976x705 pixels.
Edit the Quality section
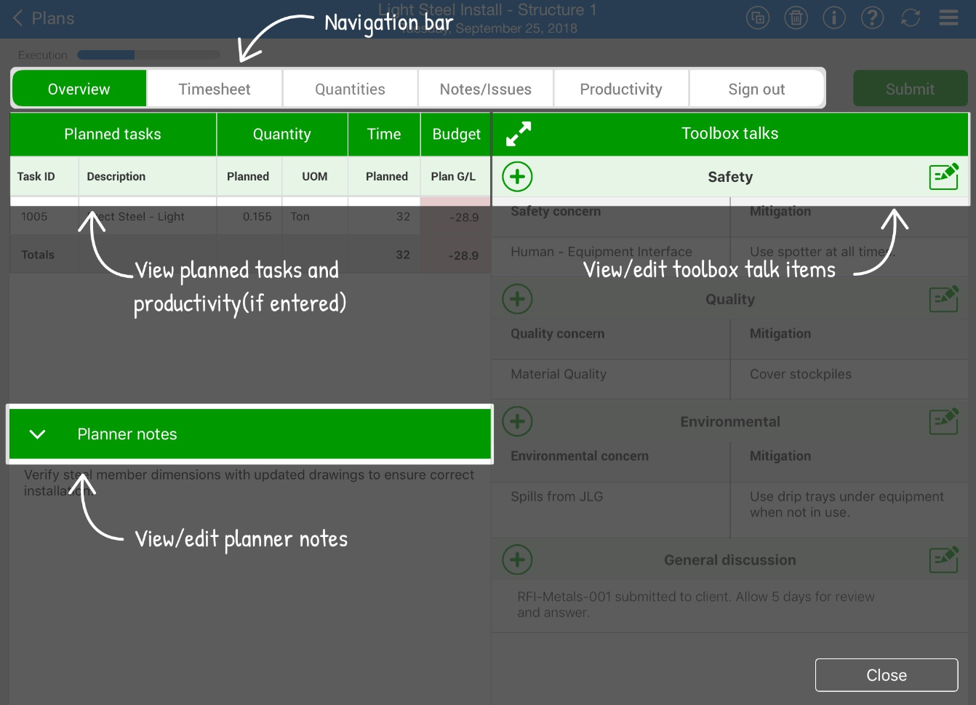[944, 298]
